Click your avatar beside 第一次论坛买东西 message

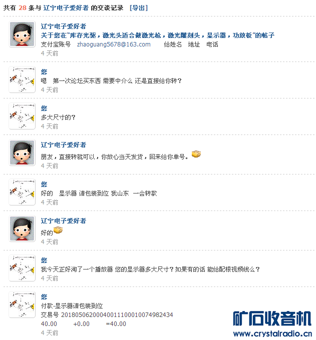(x=22, y=79)
